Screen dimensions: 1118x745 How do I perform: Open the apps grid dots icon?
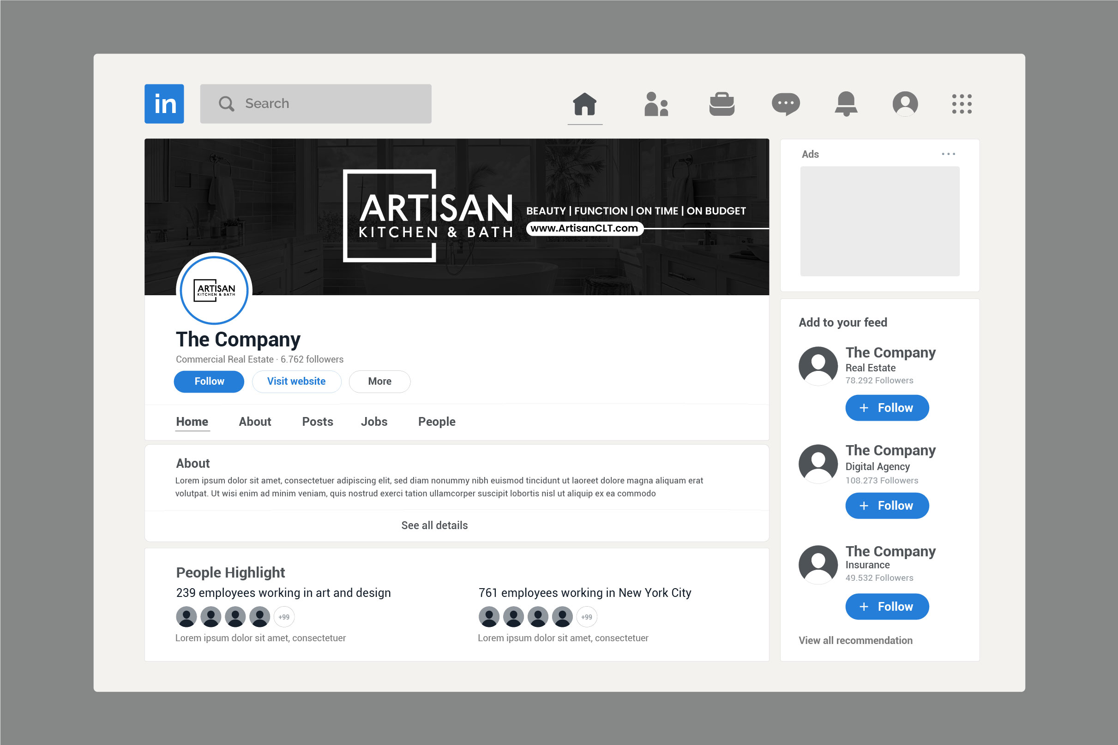pos(962,104)
